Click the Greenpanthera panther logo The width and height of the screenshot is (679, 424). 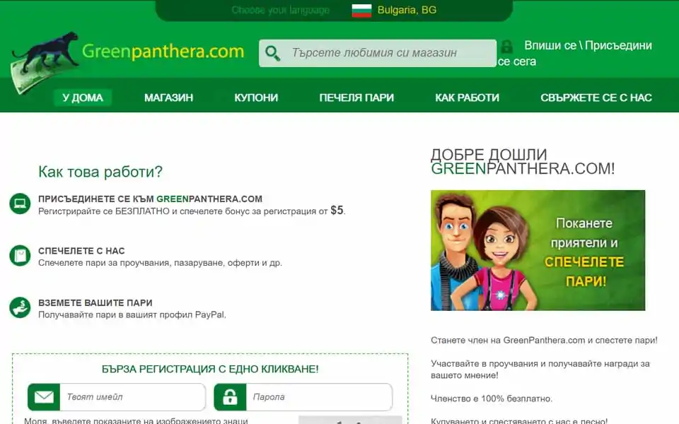click(44, 62)
